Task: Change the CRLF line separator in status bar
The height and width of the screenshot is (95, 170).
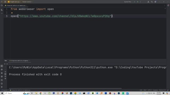Action: click(145, 90)
